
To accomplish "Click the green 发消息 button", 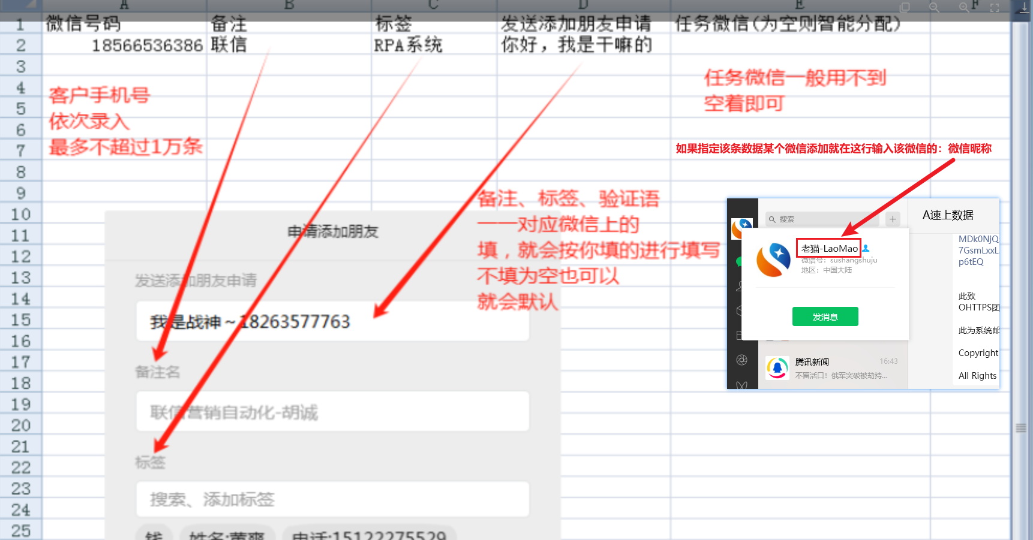I will pyautogui.click(x=825, y=316).
